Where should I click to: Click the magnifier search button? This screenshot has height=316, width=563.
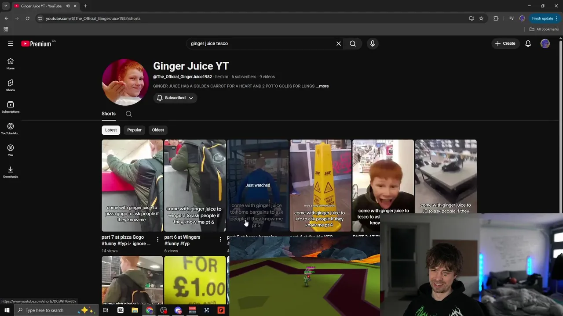click(x=353, y=43)
